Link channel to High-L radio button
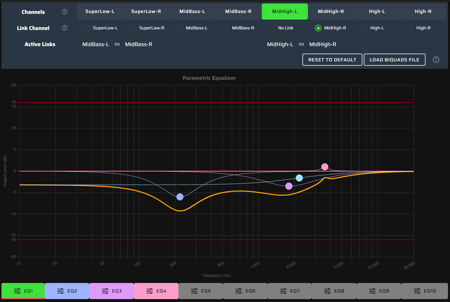Screen dimensions: 450x302 click(x=364, y=28)
